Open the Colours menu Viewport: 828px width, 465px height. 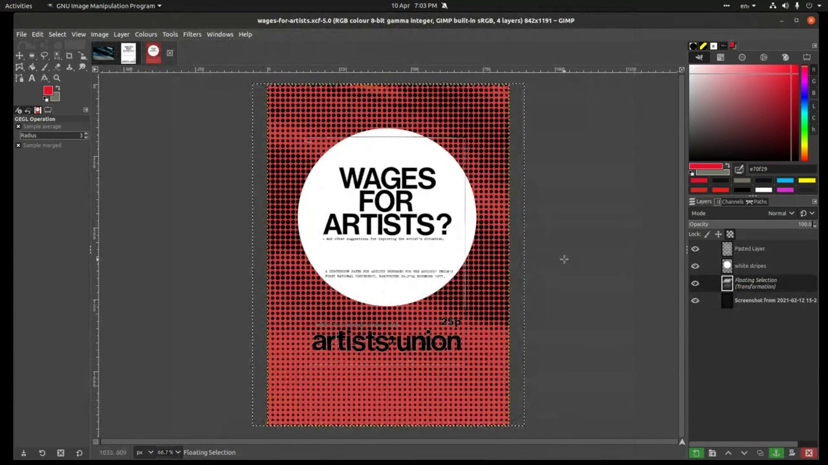[146, 34]
